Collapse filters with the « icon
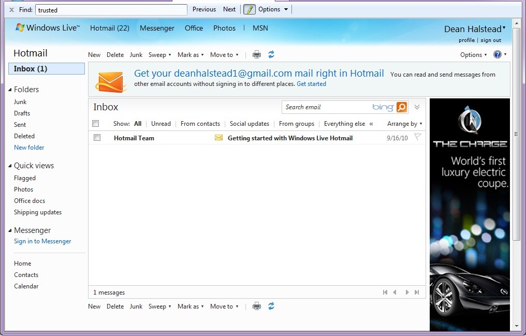This screenshot has width=526, height=336. pos(371,124)
